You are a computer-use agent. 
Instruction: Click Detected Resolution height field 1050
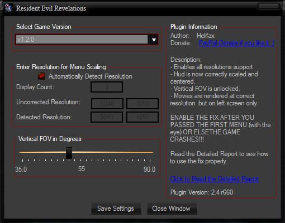(142, 117)
